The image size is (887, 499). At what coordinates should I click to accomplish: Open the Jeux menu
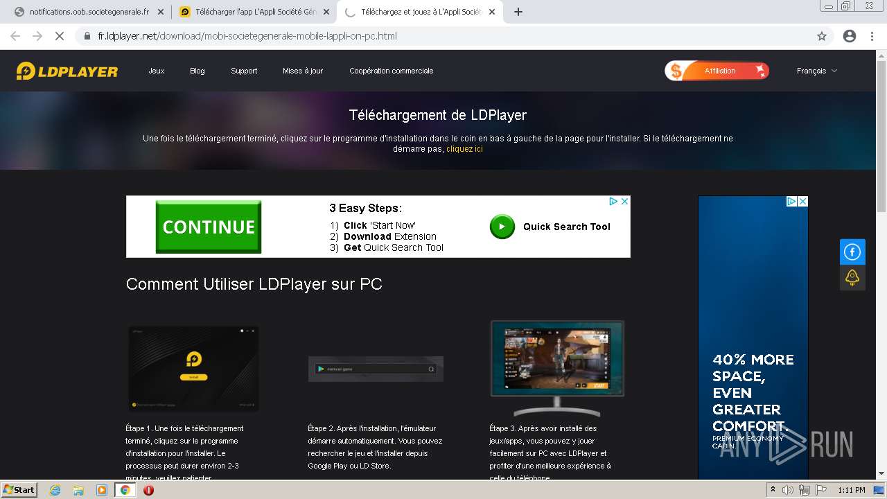[x=157, y=71]
